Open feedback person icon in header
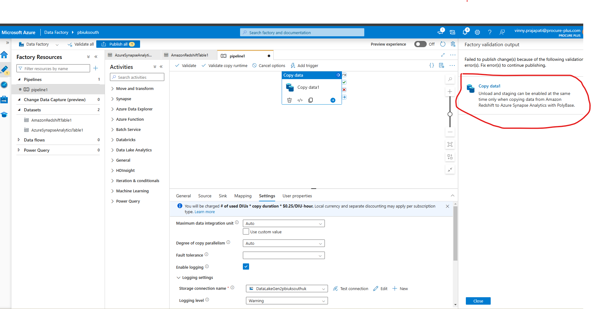 (x=502, y=32)
